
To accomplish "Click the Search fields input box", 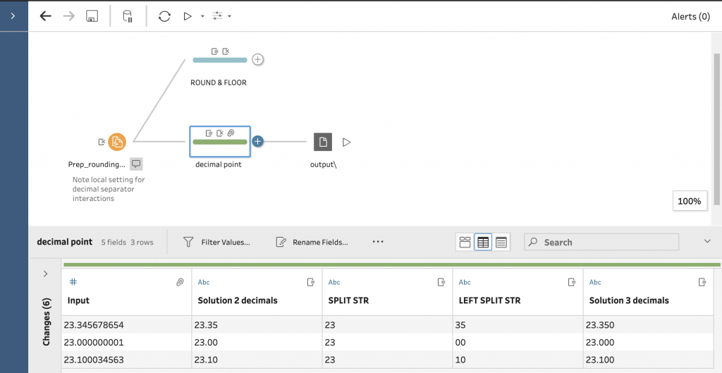I will 606,242.
